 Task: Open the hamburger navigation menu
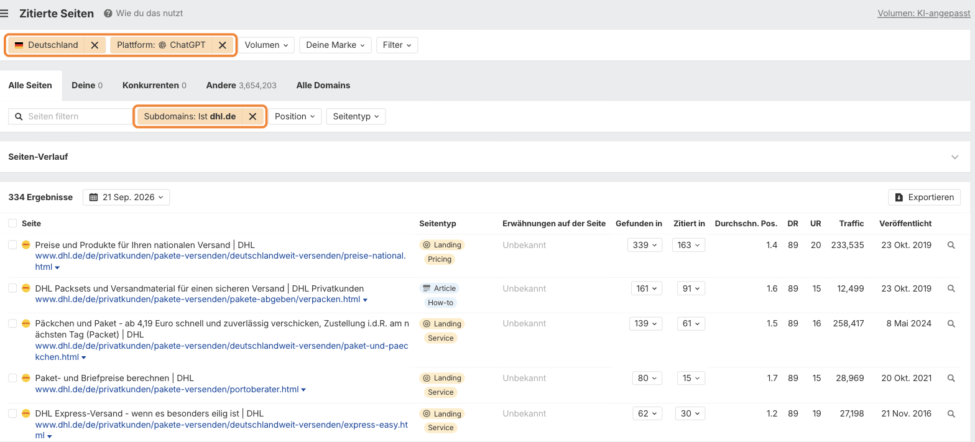5,13
